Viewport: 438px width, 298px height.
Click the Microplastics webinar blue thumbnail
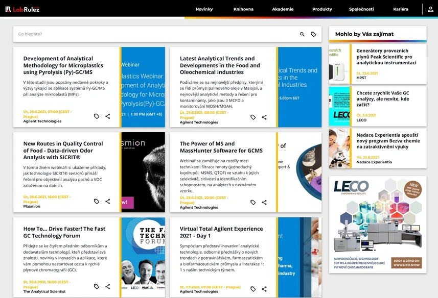143,87
